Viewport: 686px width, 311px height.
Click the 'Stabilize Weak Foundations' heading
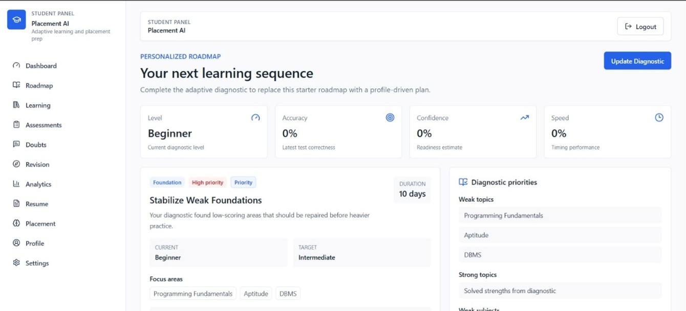[x=206, y=200]
